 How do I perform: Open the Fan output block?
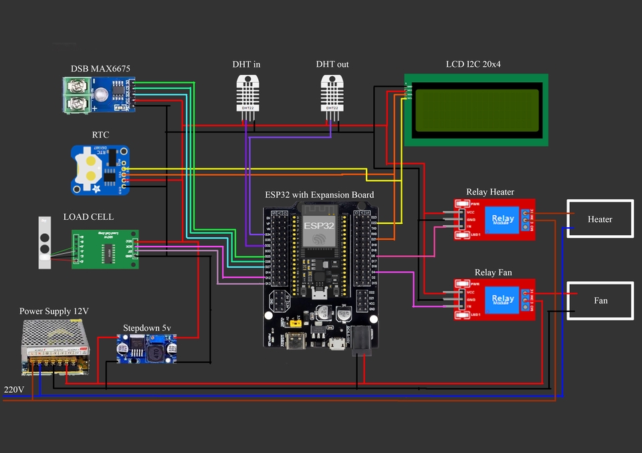599,300
